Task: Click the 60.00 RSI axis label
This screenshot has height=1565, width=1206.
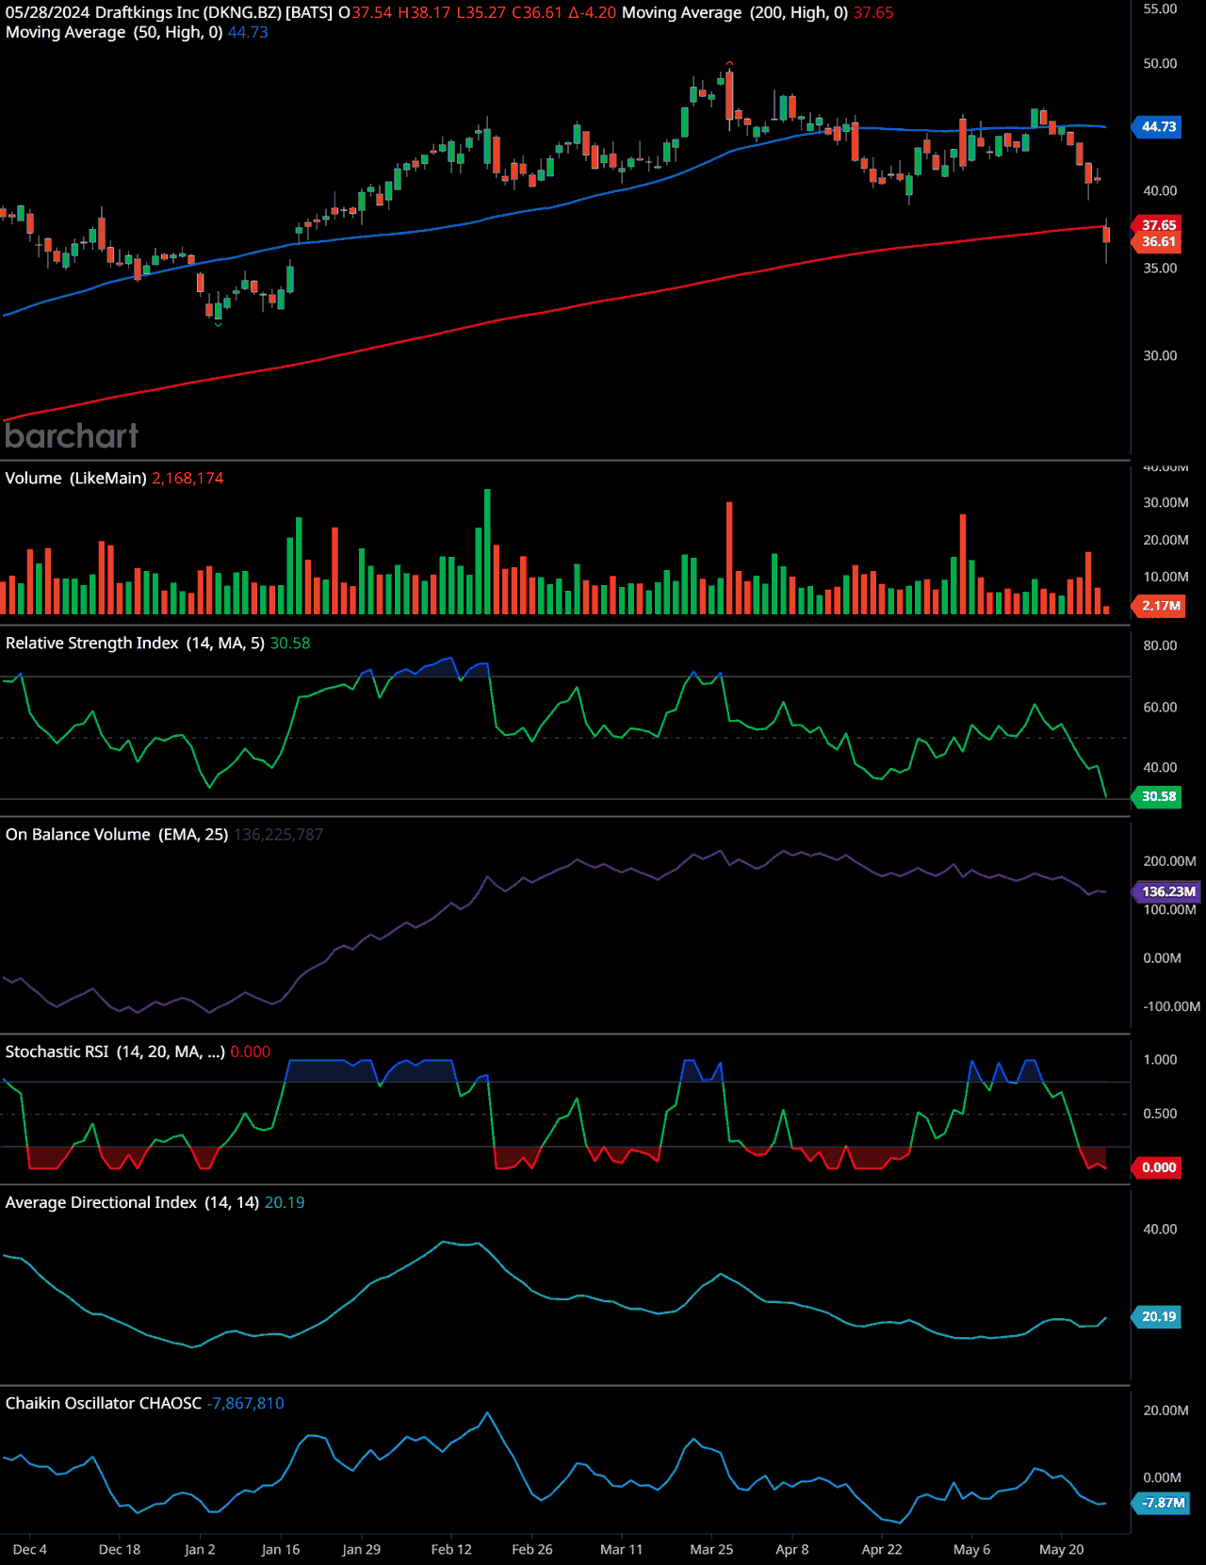Action: (1160, 708)
